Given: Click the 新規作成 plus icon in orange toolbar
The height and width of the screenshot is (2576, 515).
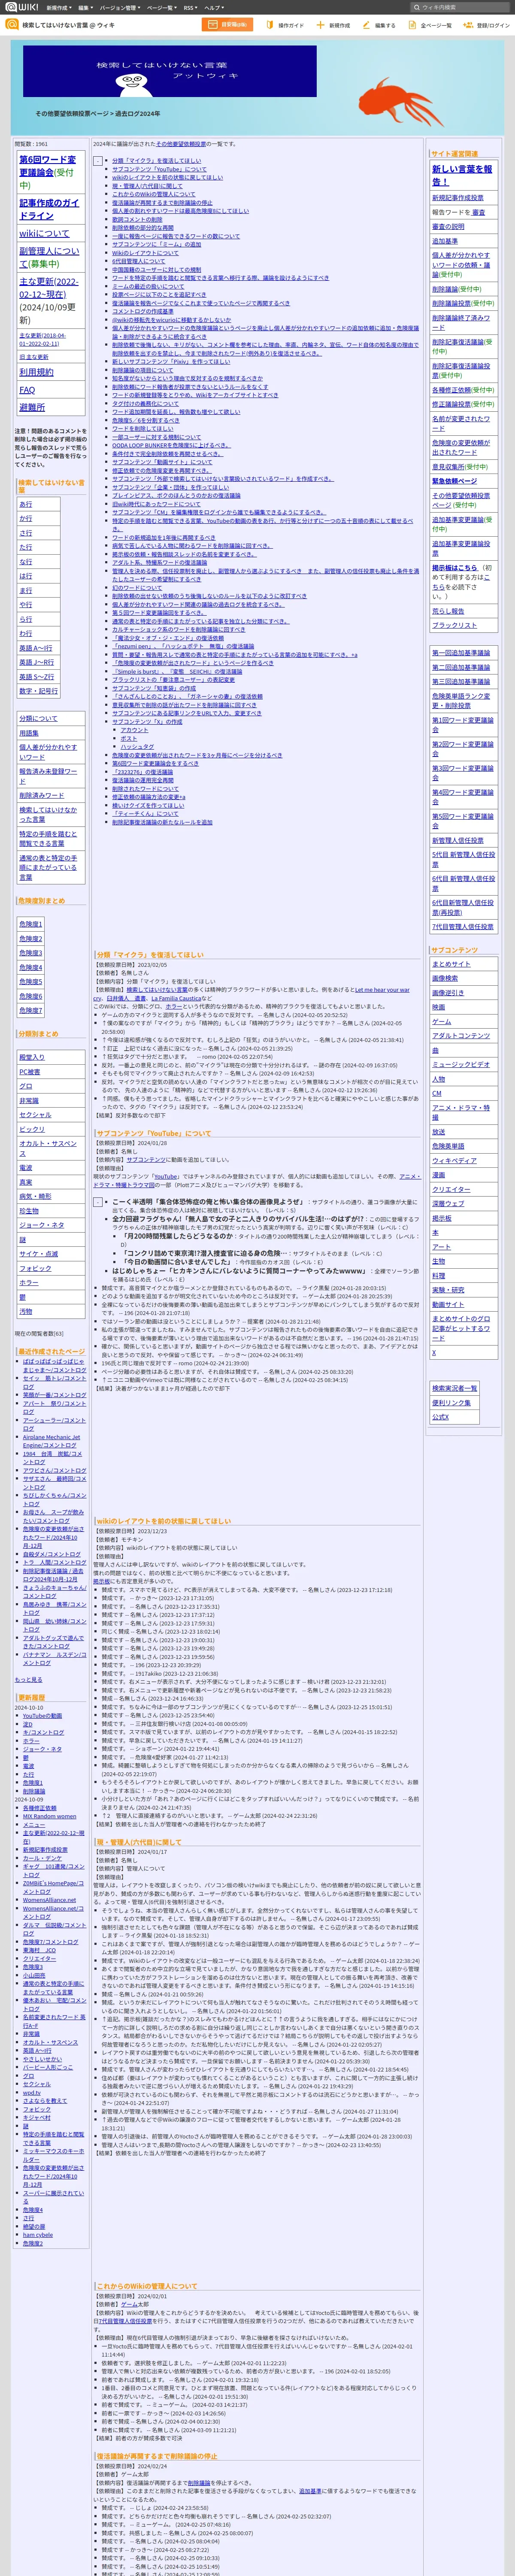Looking at the screenshot, I should point(321,25).
